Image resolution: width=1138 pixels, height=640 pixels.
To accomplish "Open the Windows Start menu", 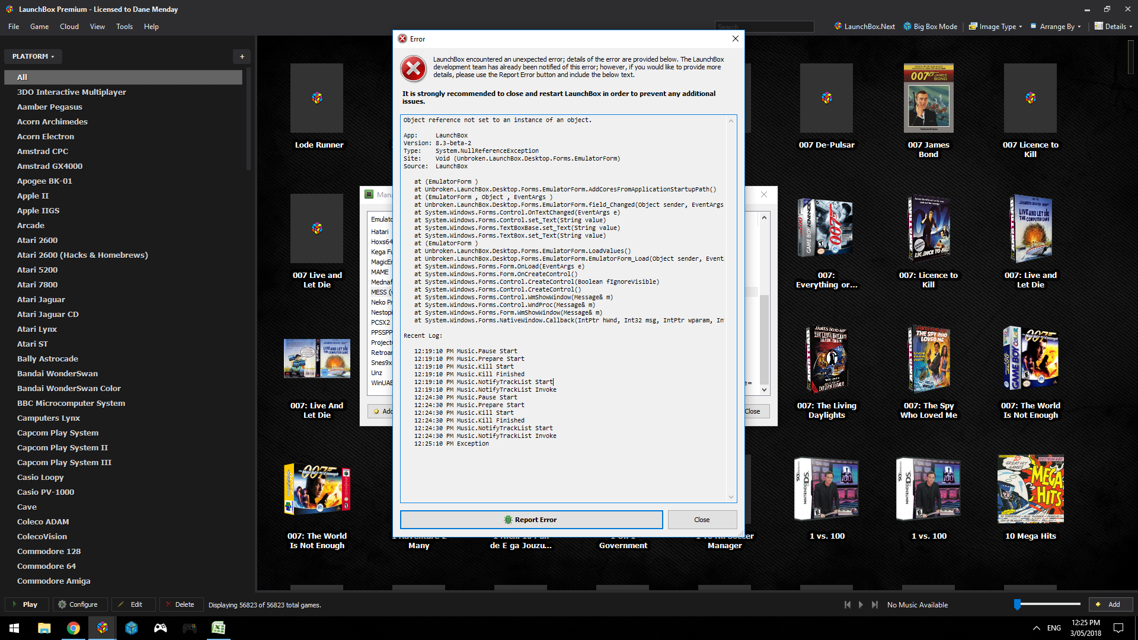I will [x=14, y=628].
